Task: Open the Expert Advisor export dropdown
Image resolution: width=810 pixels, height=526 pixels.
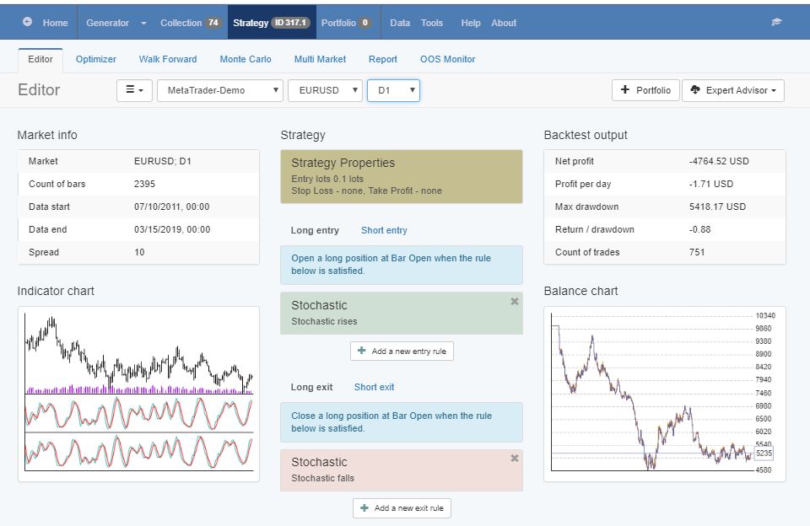Action: [x=733, y=90]
